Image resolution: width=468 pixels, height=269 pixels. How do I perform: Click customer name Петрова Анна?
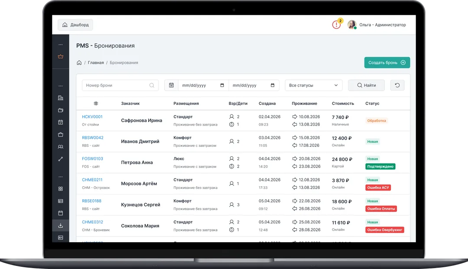[137, 162]
